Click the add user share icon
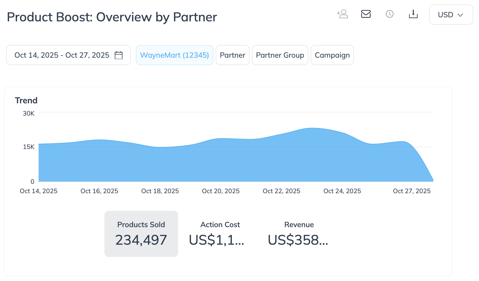Image resolution: width=479 pixels, height=281 pixels. [342, 14]
